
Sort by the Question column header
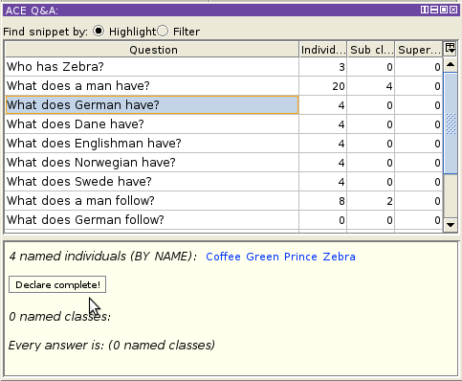tap(152, 50)
